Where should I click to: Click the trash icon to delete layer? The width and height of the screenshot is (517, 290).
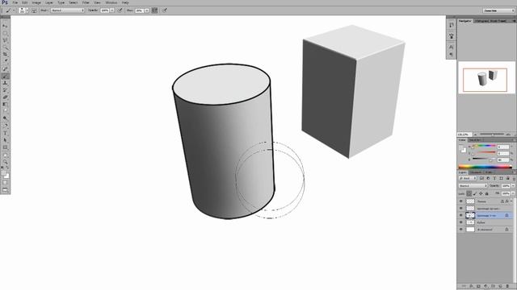pyautogui.click(x=507, y=287)
